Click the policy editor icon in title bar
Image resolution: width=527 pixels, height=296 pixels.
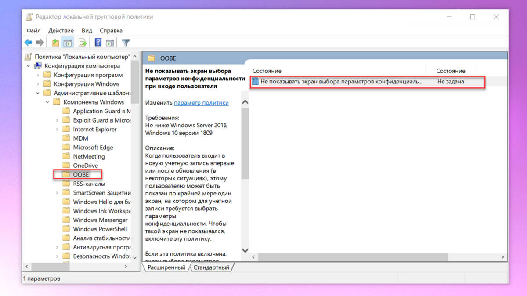tap(29, 17)
